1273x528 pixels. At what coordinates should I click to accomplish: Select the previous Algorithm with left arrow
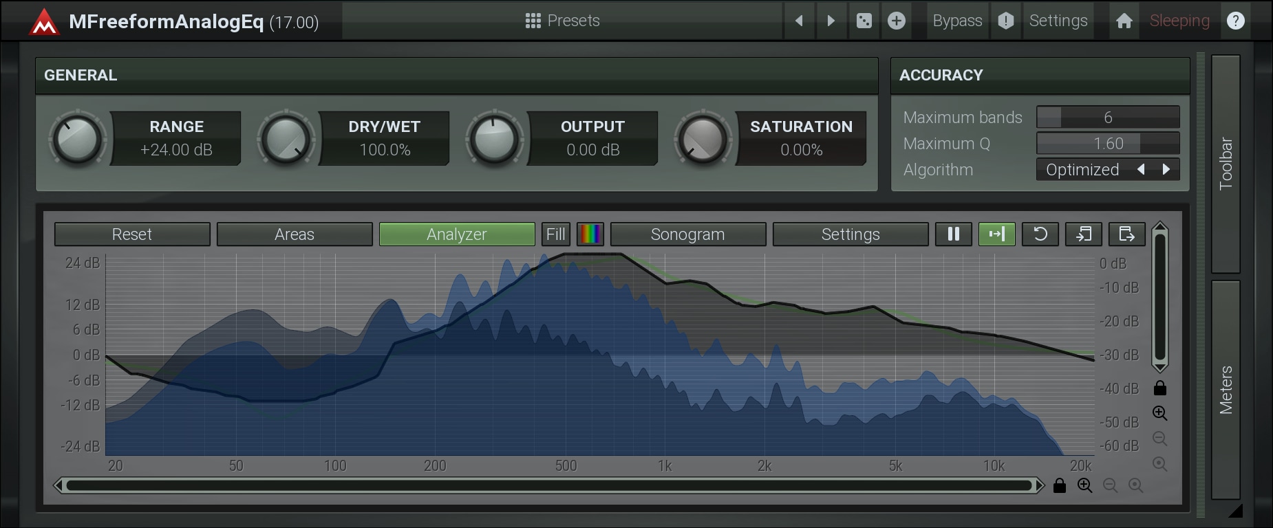[x=1141, y=169]
